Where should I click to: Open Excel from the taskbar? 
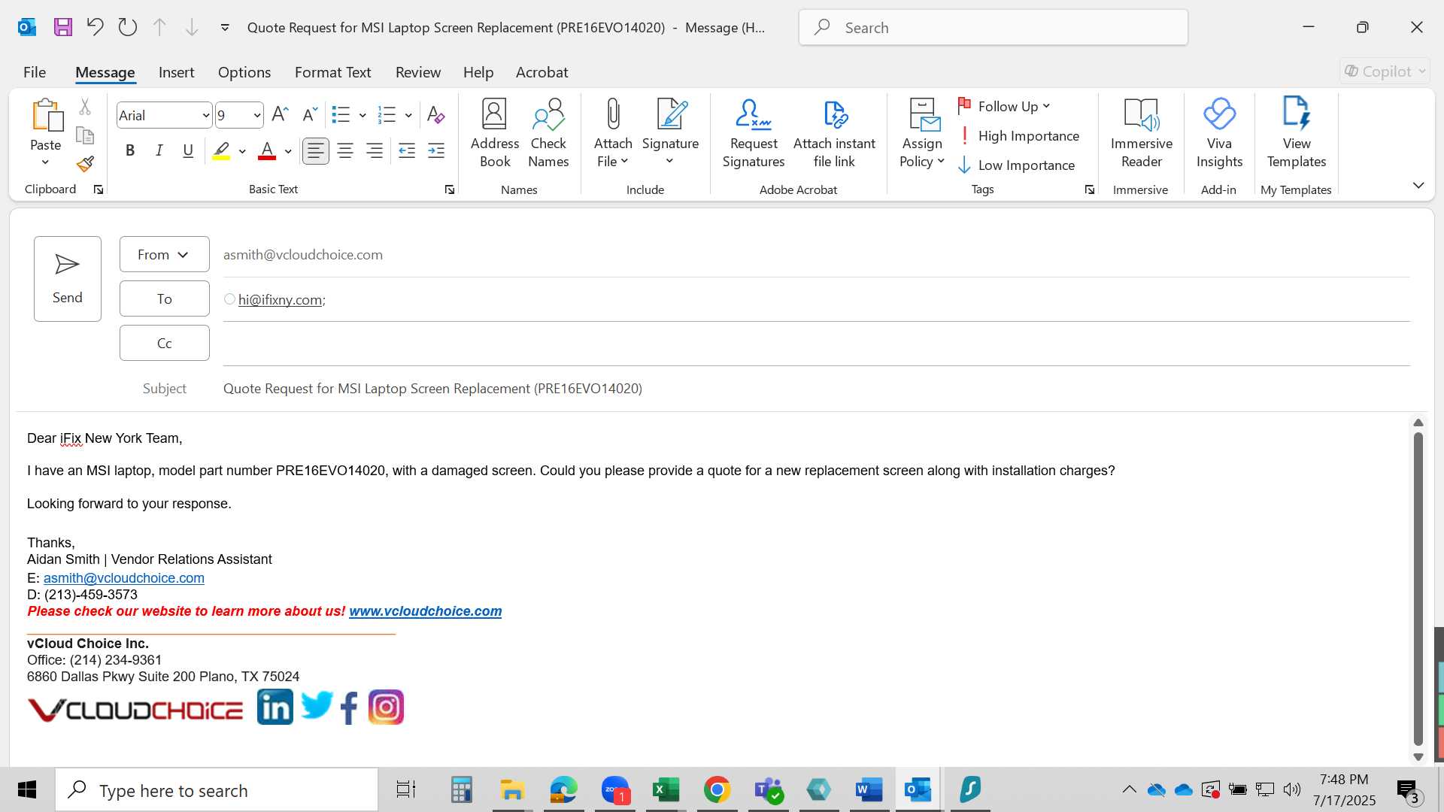point(666,790)
